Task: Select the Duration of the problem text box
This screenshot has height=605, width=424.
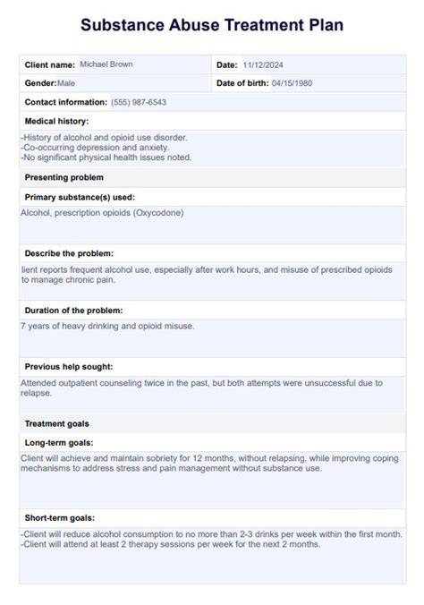Action: pos(212,337)
